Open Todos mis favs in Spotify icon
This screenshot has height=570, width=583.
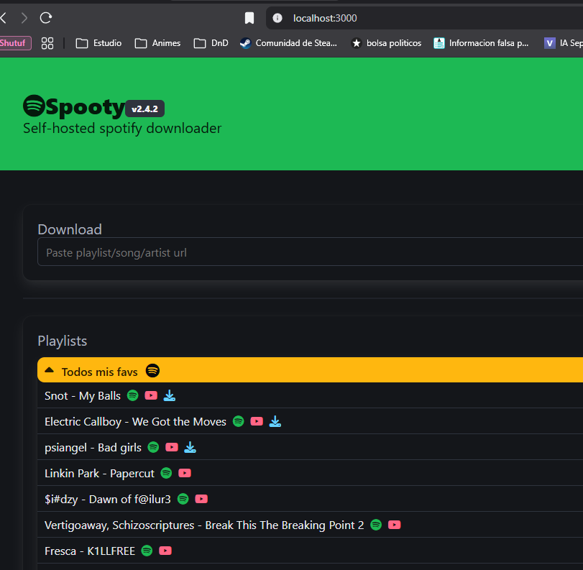pyautogui.click(x=152, y=371)
